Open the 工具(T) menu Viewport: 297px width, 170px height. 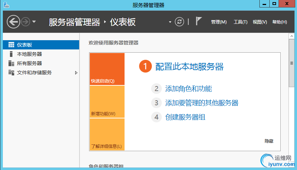pos(241,22)
